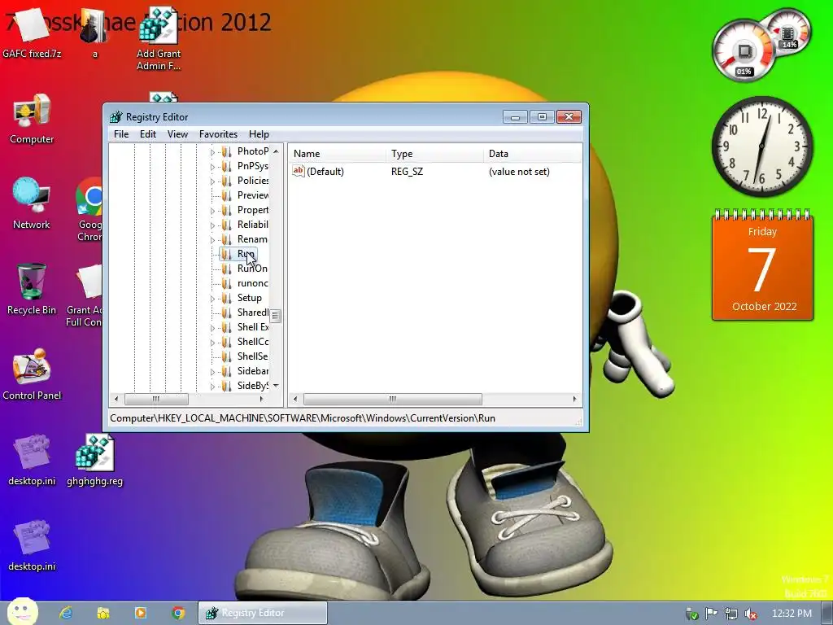The image size is (833, 625).
Task: Open the Recycle Bin
Action: point(32,290)
